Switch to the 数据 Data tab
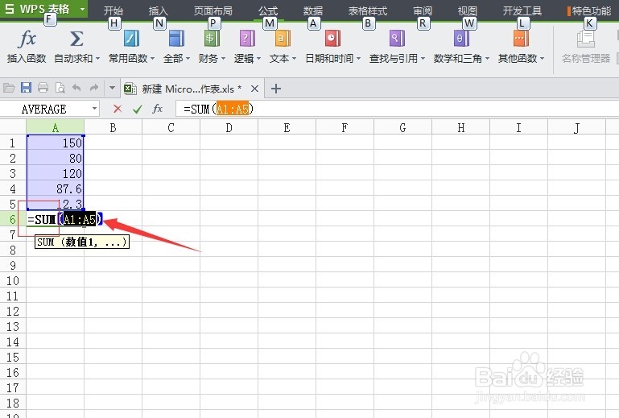The image size is (619, 418). point(313,10)
